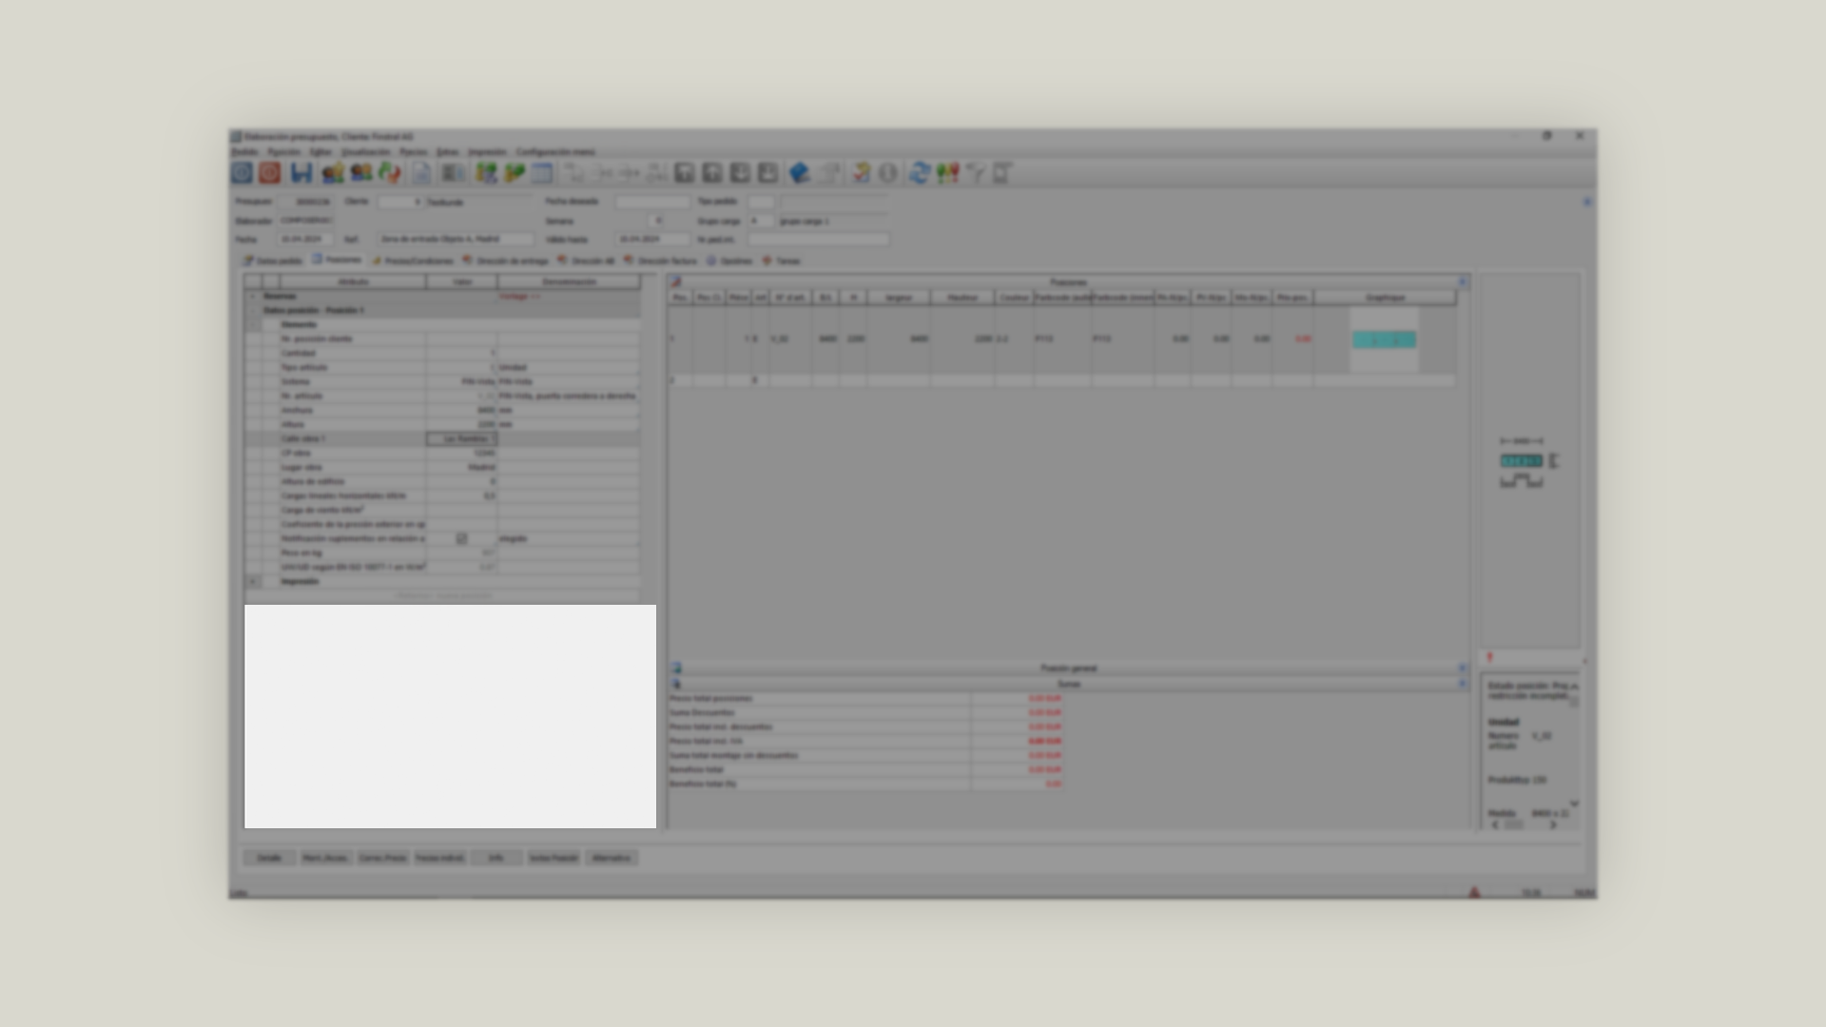1826x1027 pixels.
Task: Collapse the Posiciones panel header arrow
Action: pyautogui.click(x=1463, y=282)
